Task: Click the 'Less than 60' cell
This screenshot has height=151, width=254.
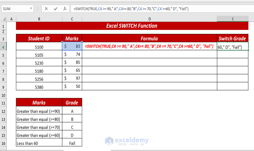Action: 39,143
